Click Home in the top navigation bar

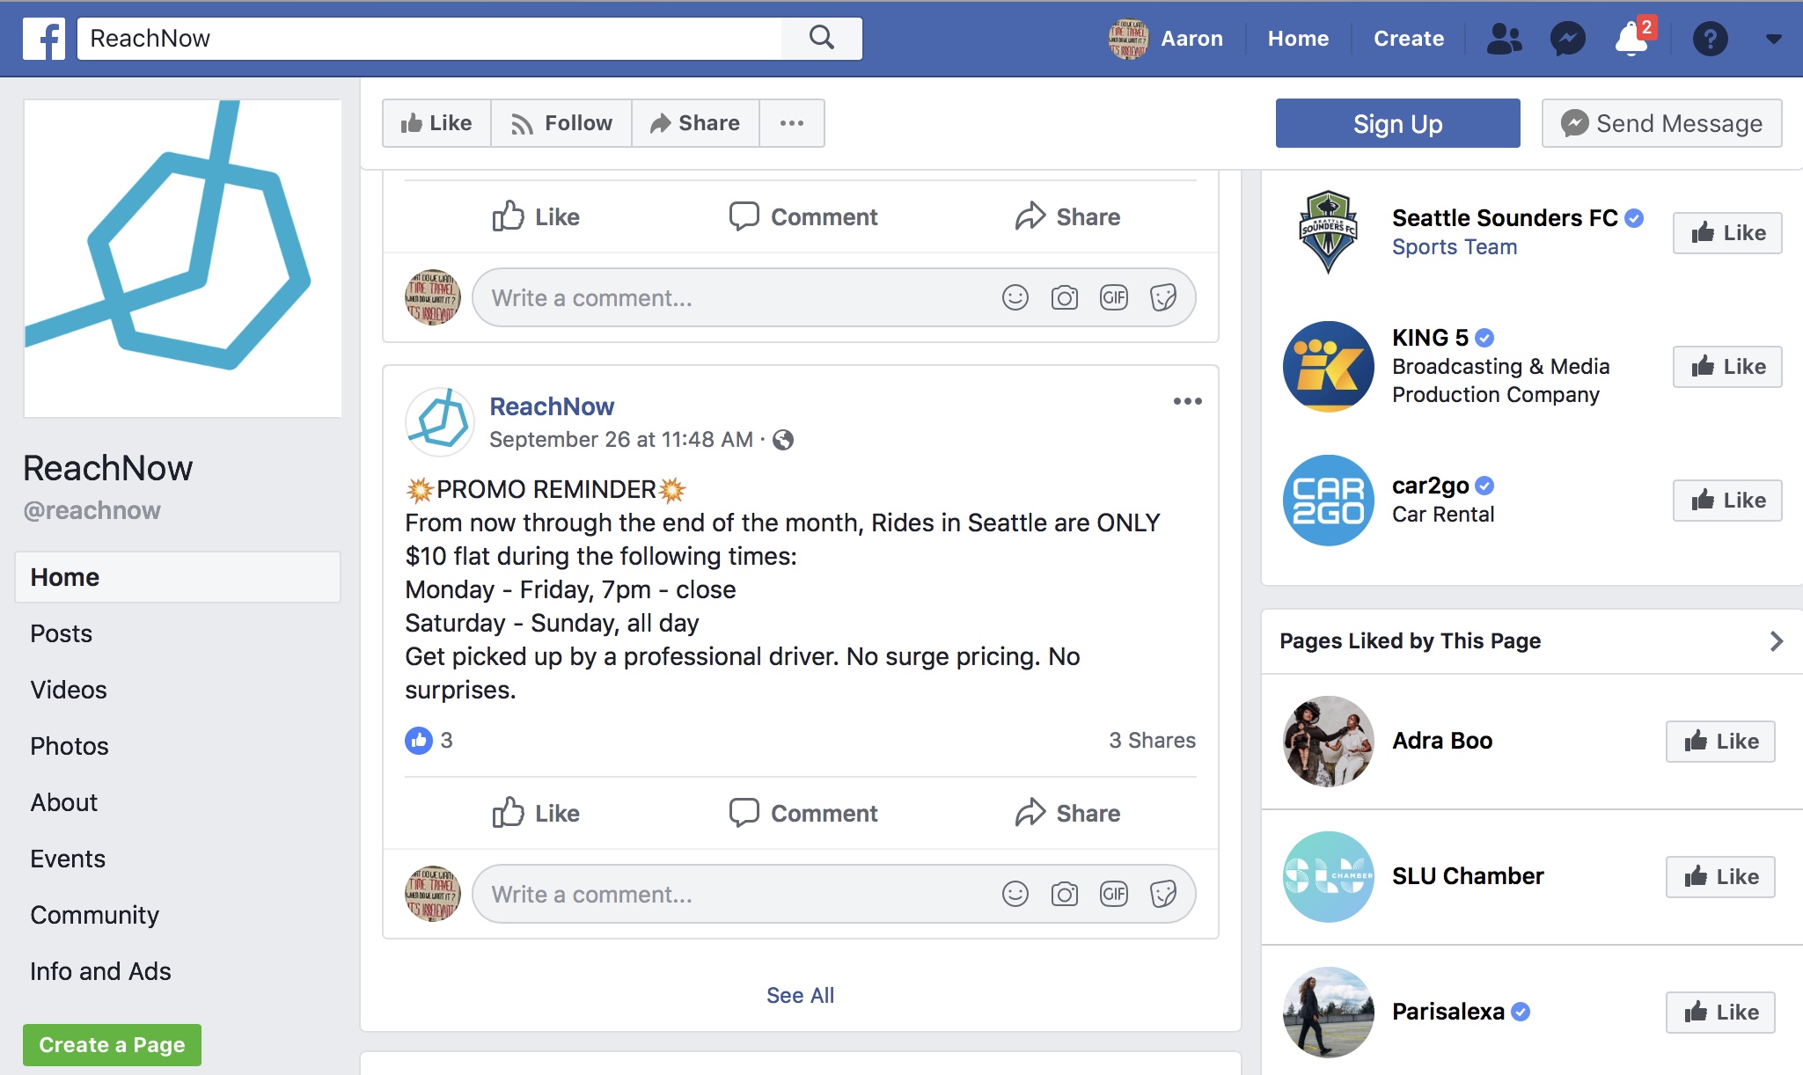(1298, 39)
